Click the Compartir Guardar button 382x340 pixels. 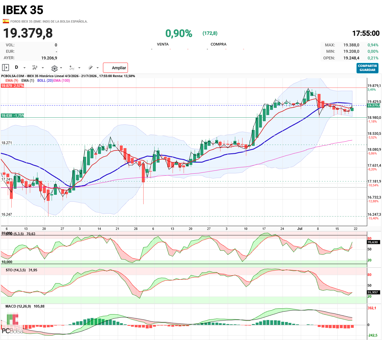[367, 68]
